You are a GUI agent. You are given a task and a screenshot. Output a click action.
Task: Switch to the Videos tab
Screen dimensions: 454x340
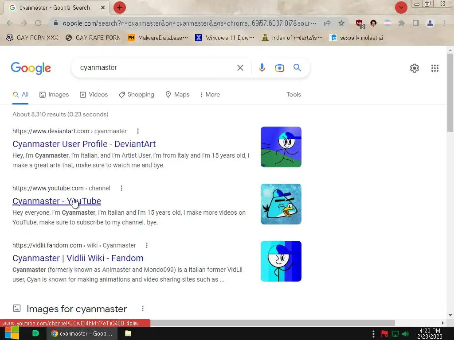point(94,95)
